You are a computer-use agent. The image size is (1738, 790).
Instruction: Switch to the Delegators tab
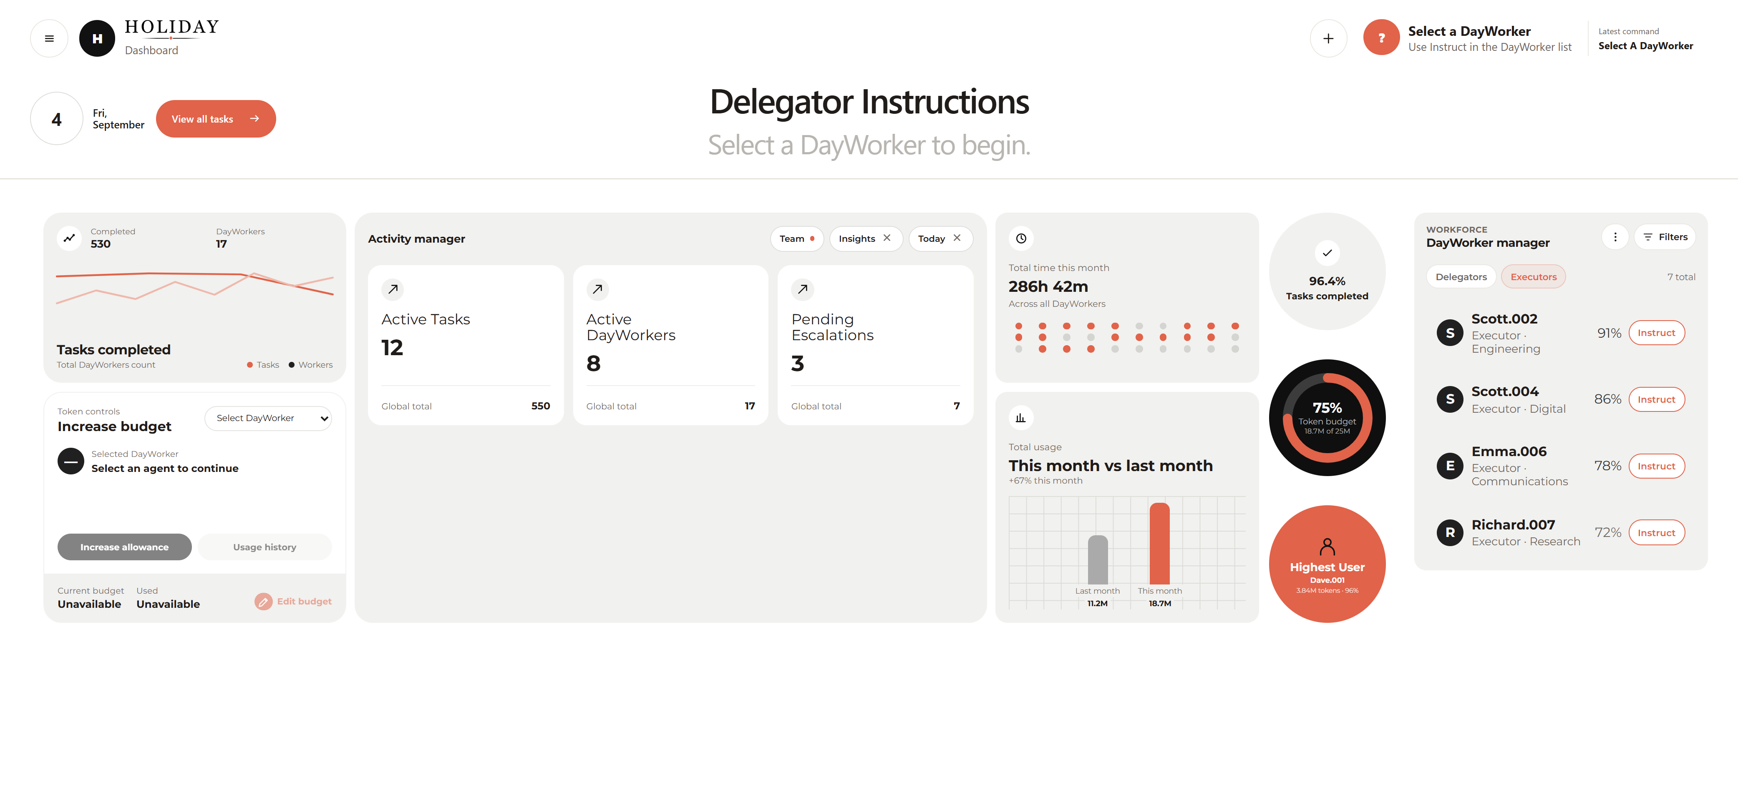coord(1461,277)
